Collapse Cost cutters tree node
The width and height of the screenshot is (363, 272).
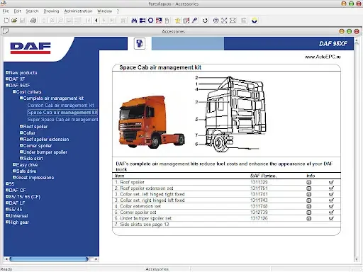point(14,91)
